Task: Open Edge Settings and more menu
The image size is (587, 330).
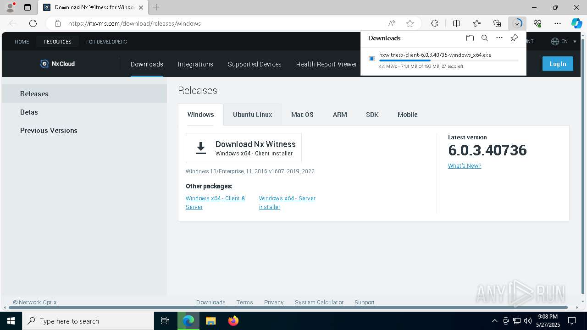Action: pyautogui.click(x=558, y=23)
